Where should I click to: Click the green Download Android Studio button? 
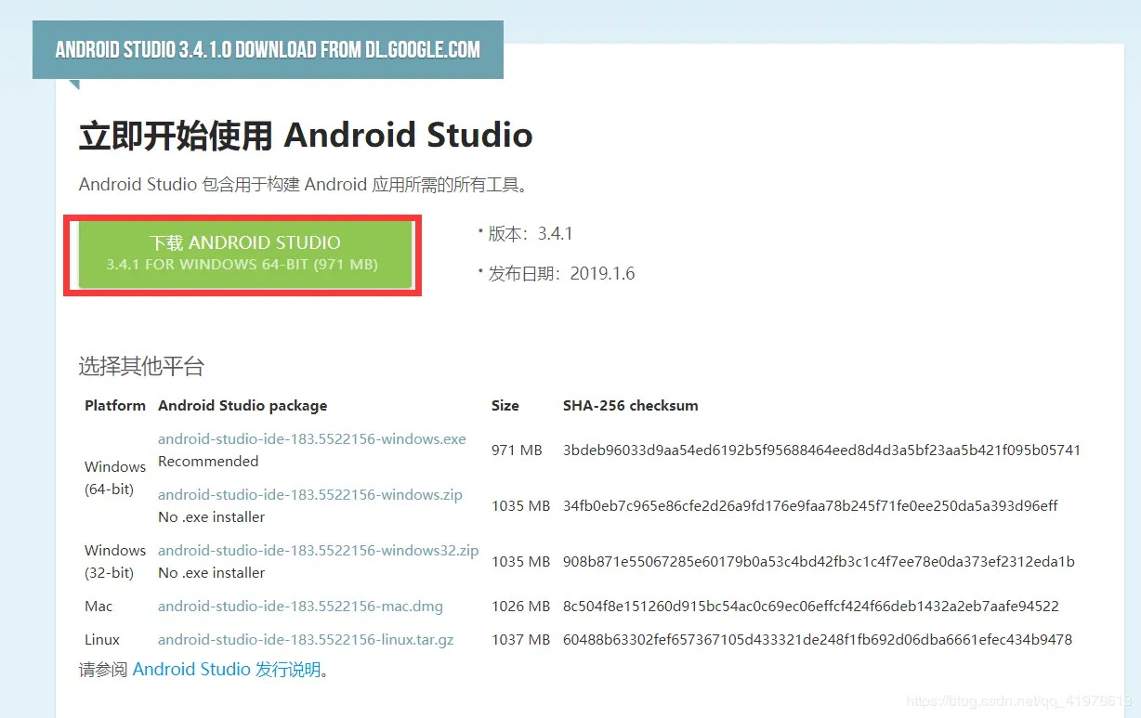click(245, 254)
